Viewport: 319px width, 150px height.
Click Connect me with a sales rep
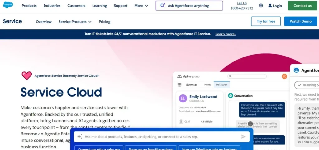point(99,148)
